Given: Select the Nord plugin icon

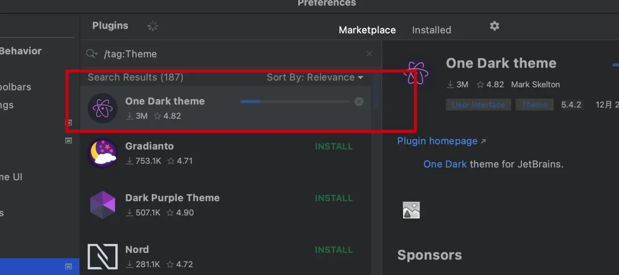Looking at the screenshot, I should [103, 256].
